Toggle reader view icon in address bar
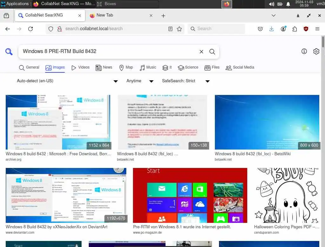Viewport: 325px width, 247px height. click(x=170, y=29)
